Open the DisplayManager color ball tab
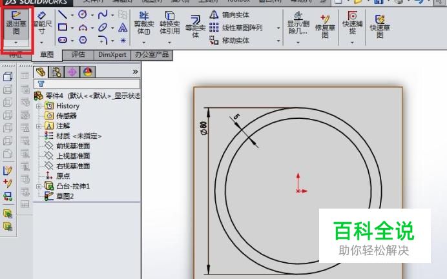This screenshot has width=447, height=279. click(x=88, y=72)
